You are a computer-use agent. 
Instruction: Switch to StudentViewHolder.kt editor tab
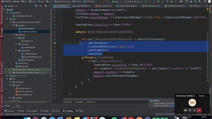coord(128,6)
